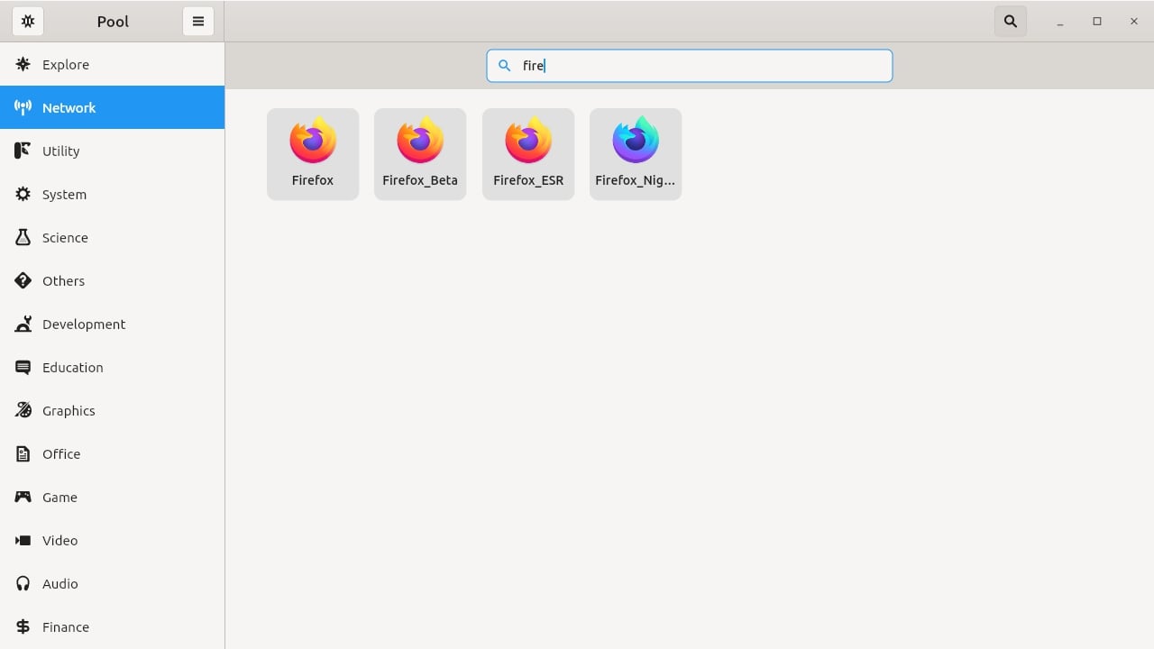Go to the System category
1154x649 pixels.
click(x=112, y=194)
